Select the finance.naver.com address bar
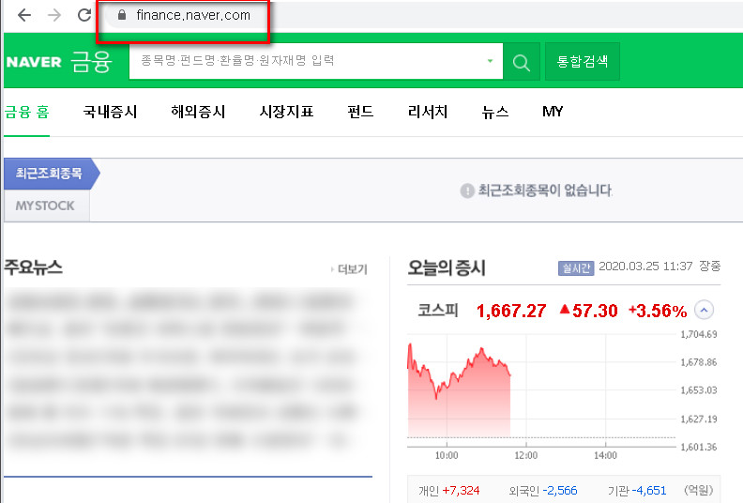 point(193,15)
